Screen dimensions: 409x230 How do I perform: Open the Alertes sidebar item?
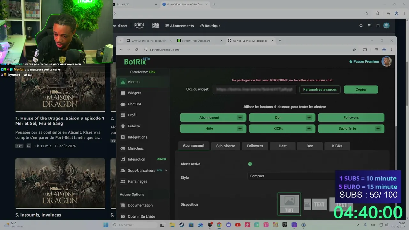(x=143, y=82)
